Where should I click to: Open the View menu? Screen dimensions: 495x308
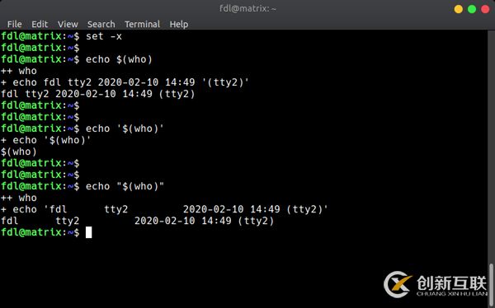[x=68, y=24]
